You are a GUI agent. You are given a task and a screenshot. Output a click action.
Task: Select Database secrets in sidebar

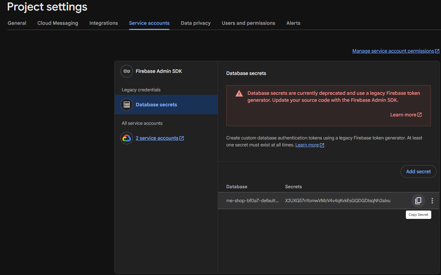[x=166, y=105]
